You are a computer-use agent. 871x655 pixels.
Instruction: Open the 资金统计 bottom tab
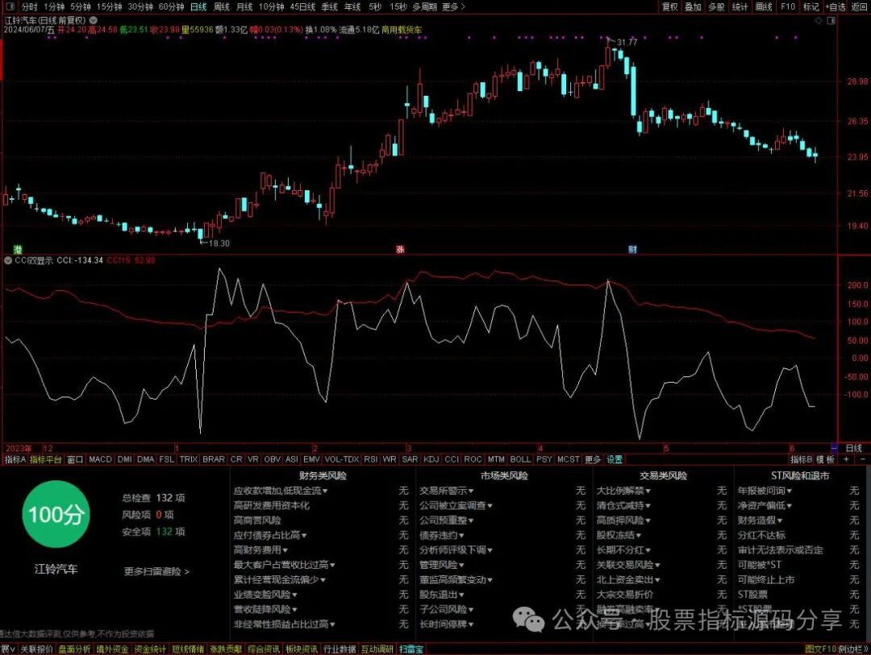(150, 649)
